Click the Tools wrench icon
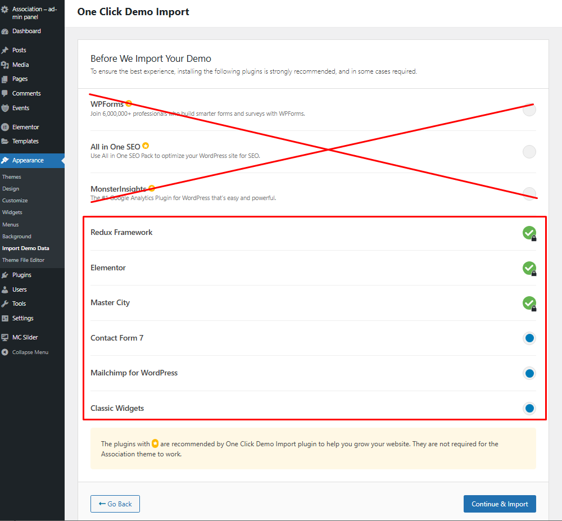562x521 pixels. 5,304
